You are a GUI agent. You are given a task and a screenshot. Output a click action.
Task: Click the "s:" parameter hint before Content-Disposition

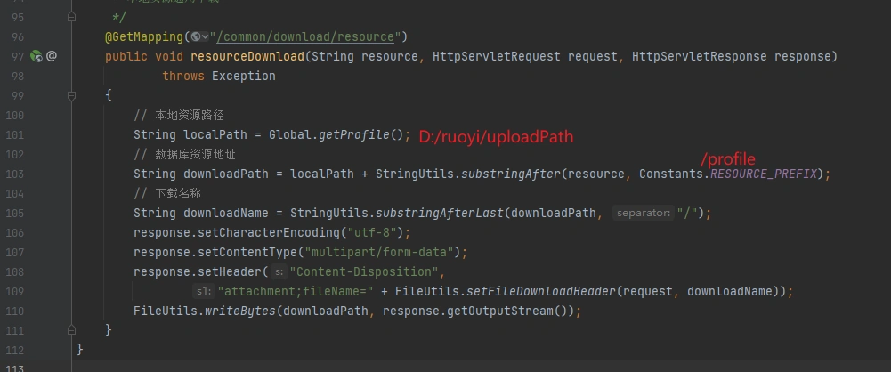(x=279, y=272)
